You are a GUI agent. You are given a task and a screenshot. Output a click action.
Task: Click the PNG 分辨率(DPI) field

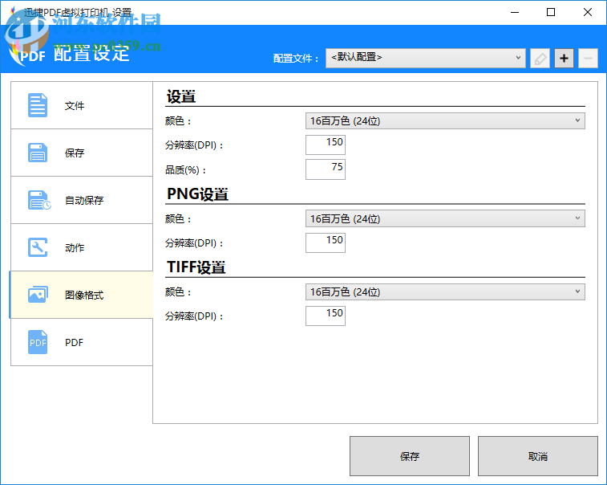326,243
